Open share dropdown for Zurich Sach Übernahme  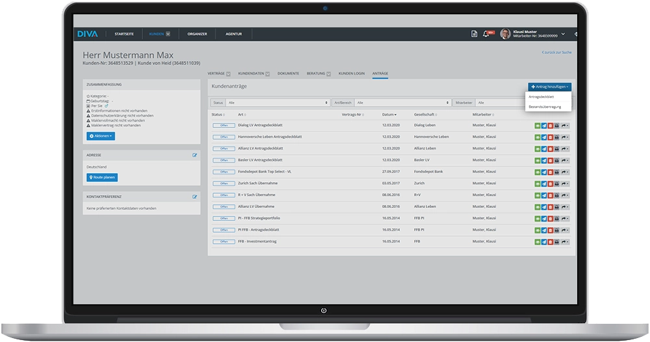point(565,183)
